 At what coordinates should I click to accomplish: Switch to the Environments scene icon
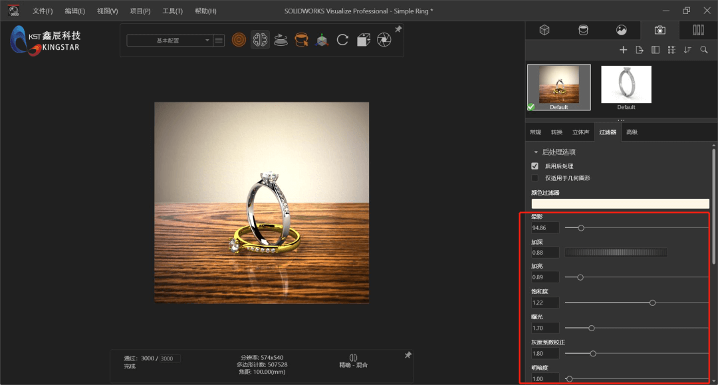620,30
